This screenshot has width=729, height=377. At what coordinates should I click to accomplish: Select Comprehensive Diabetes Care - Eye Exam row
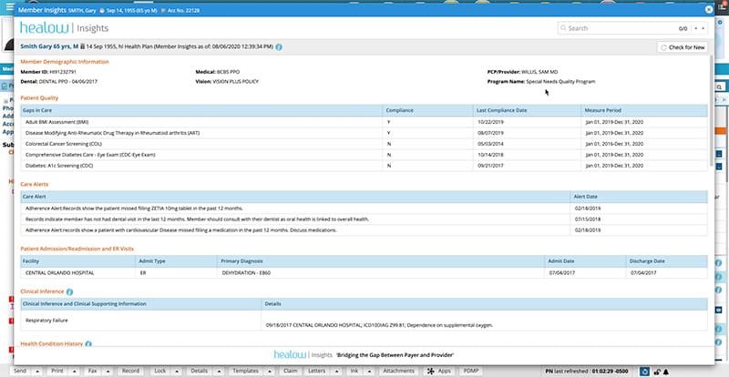point(364,155)
